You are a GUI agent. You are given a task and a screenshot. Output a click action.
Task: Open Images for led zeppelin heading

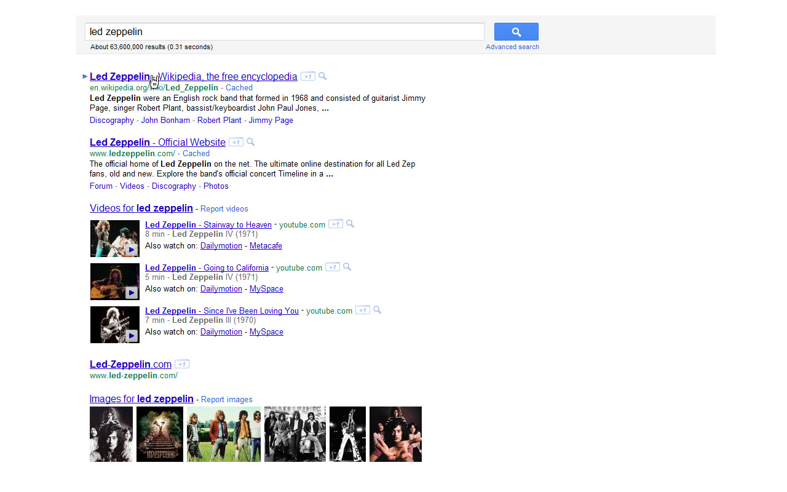[141, 399]
